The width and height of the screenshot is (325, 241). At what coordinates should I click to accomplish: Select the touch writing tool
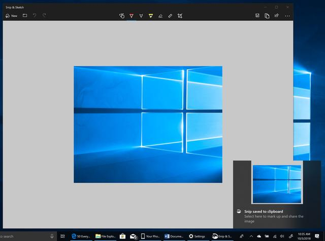[x=122, y=16]
